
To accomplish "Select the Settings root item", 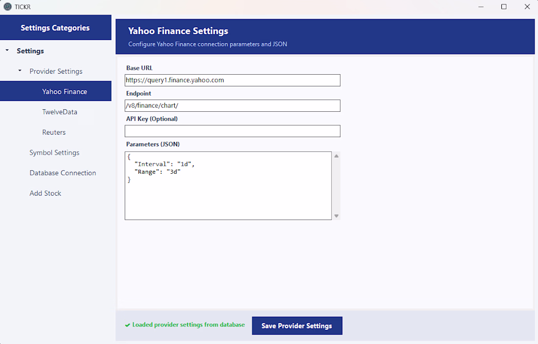I will tap(30, 51).
